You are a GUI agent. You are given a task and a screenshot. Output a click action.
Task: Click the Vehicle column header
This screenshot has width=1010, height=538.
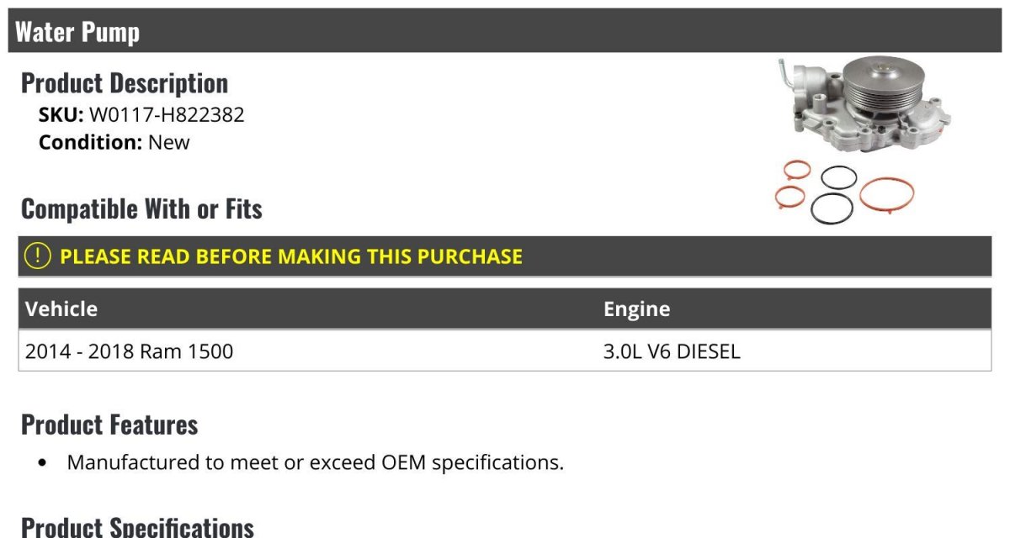61,309
